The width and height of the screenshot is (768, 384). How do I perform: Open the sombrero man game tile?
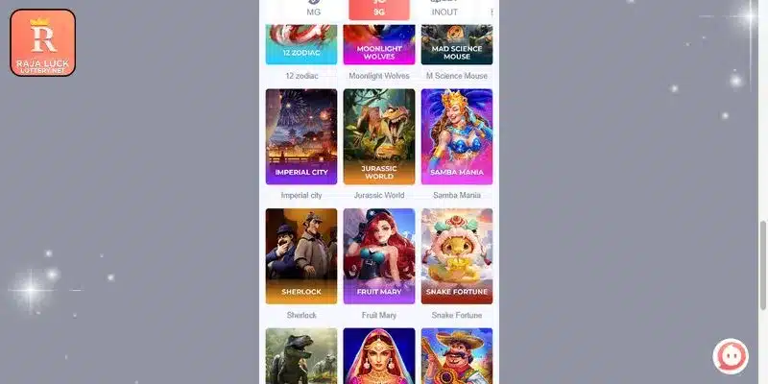pyautogui.click(x=457, y=356)
